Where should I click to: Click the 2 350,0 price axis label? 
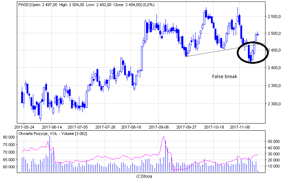pos(274,86)
